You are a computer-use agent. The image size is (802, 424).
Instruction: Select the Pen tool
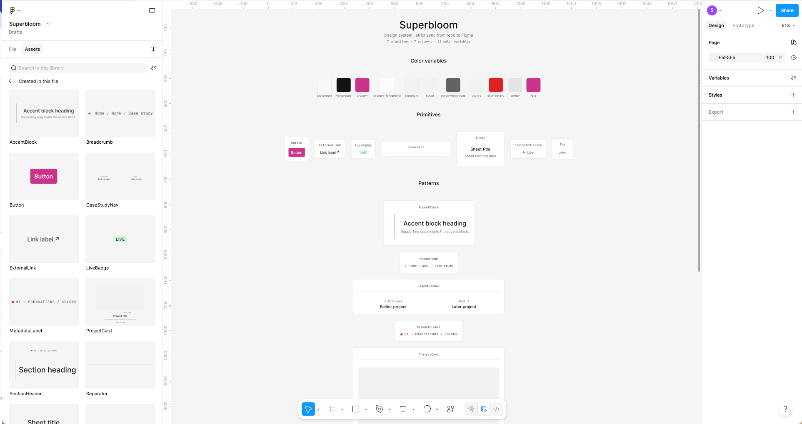pyautogui.click(x=380, y=409)
